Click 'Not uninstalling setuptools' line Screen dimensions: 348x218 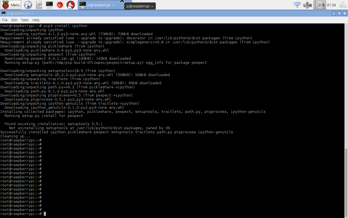click(90, 128)
